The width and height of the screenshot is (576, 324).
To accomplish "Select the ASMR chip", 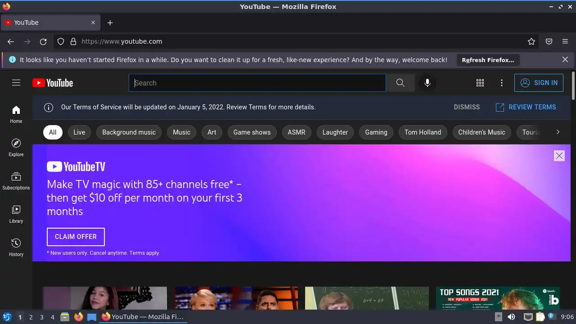I will pyautogui.click(x=297, y=132).
